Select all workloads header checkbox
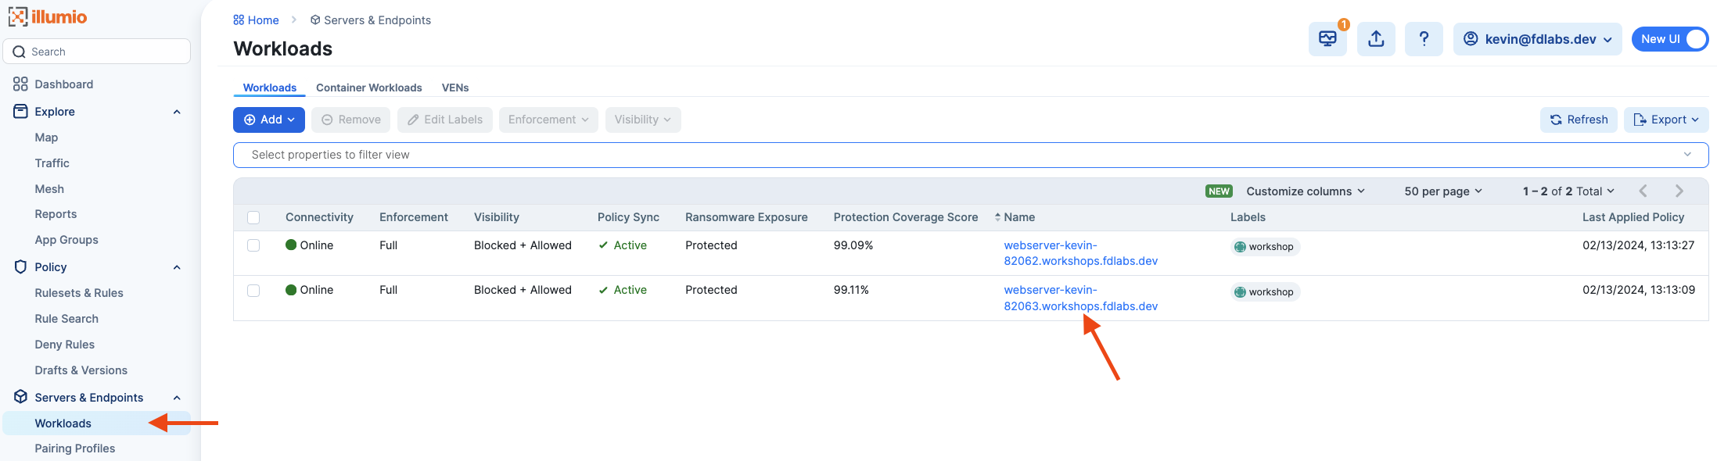 253,217
